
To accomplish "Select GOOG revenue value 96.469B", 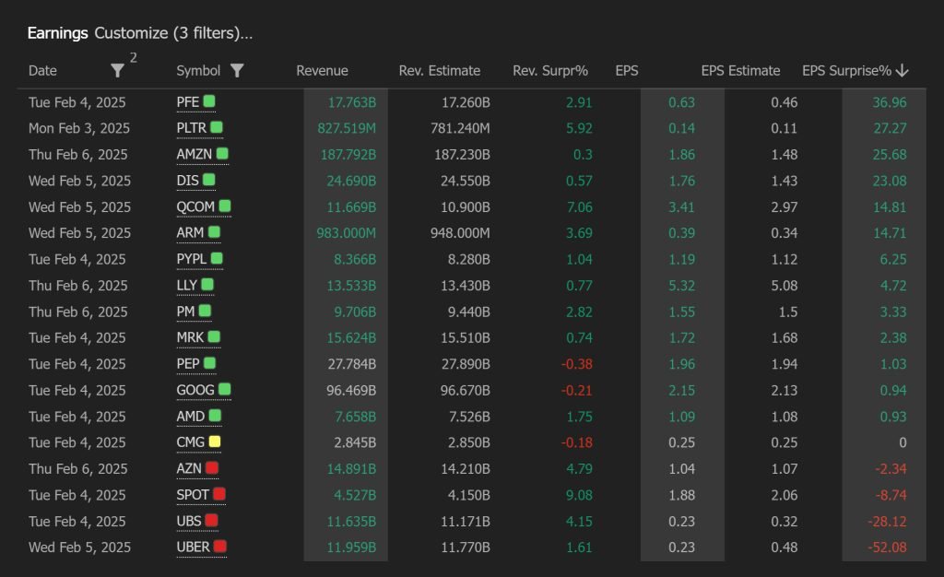I will [x=351, y=391].
